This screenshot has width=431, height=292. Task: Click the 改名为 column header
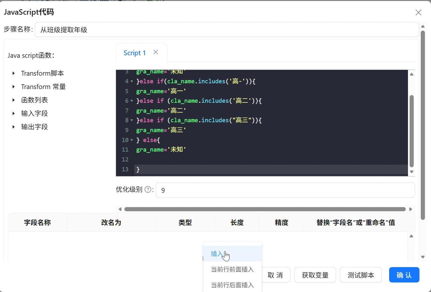(x=111, y=222)
